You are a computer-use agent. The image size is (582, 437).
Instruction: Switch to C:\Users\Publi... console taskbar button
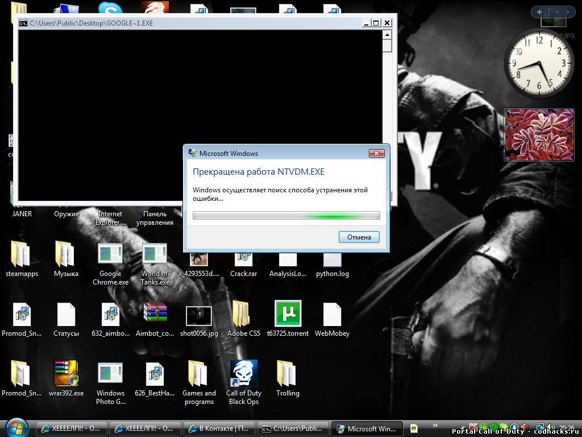(293, 429)
